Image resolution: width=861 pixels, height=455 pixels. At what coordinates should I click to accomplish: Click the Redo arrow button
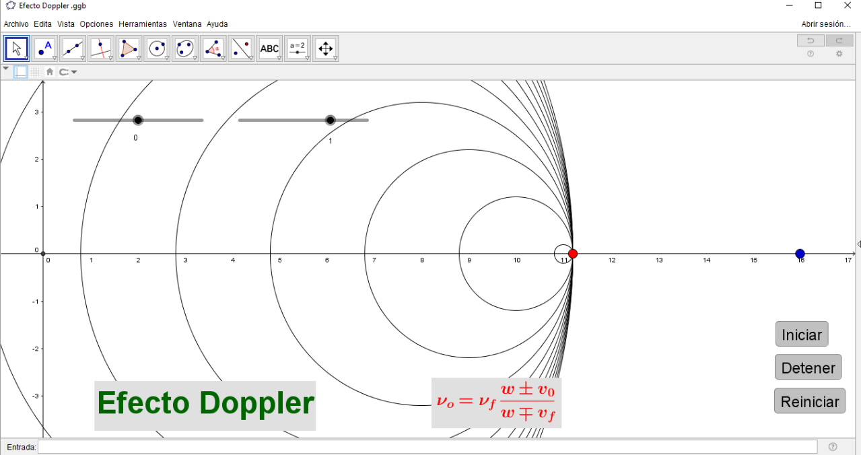(x=839, y=41)
